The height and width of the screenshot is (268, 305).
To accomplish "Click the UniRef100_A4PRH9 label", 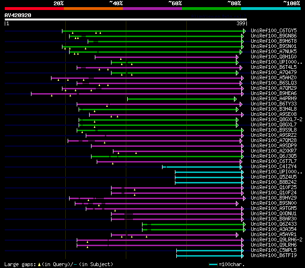I will point(274,99).
